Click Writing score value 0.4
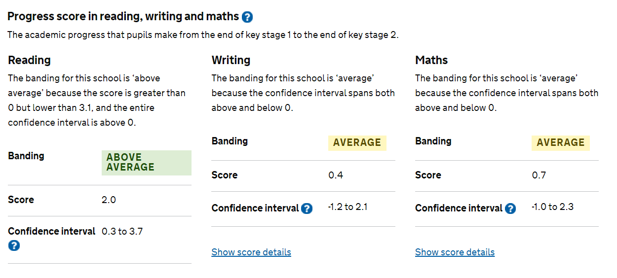The height and width of the screenshot is (278, 617). click(336, 175)
